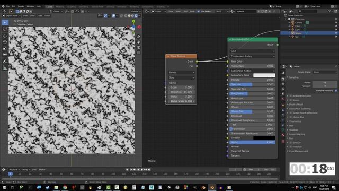339x191 pixels.
Task: Click the outliner filter funnel icon
Action: (x=329, y=11)
